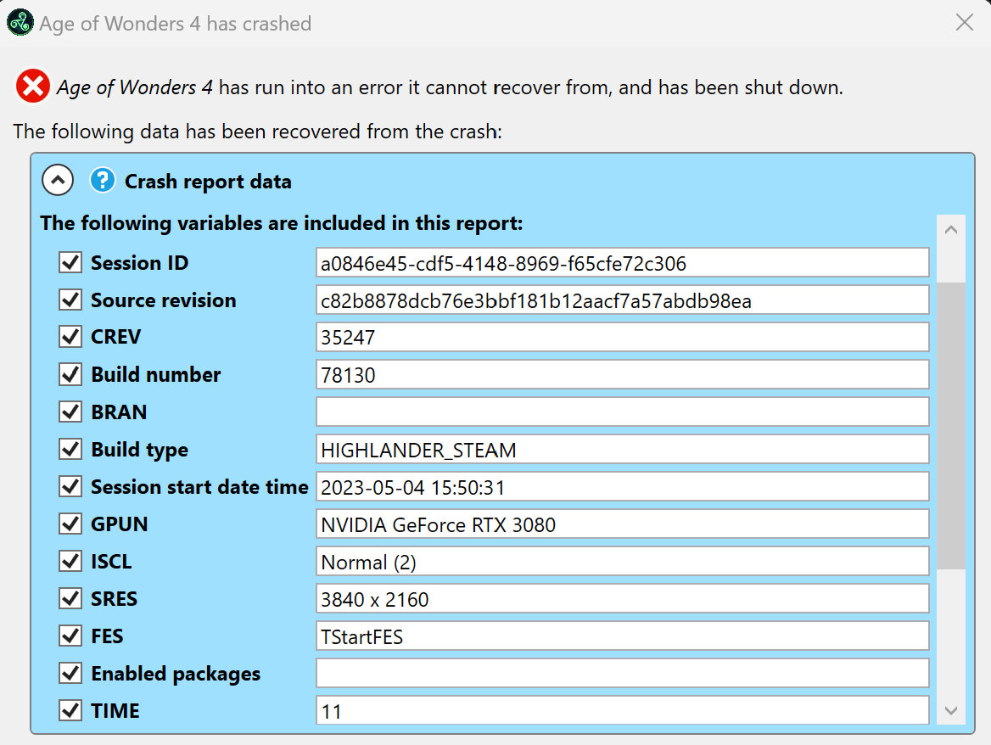Uncheck the Session ID checkbox

click(70, 262)
